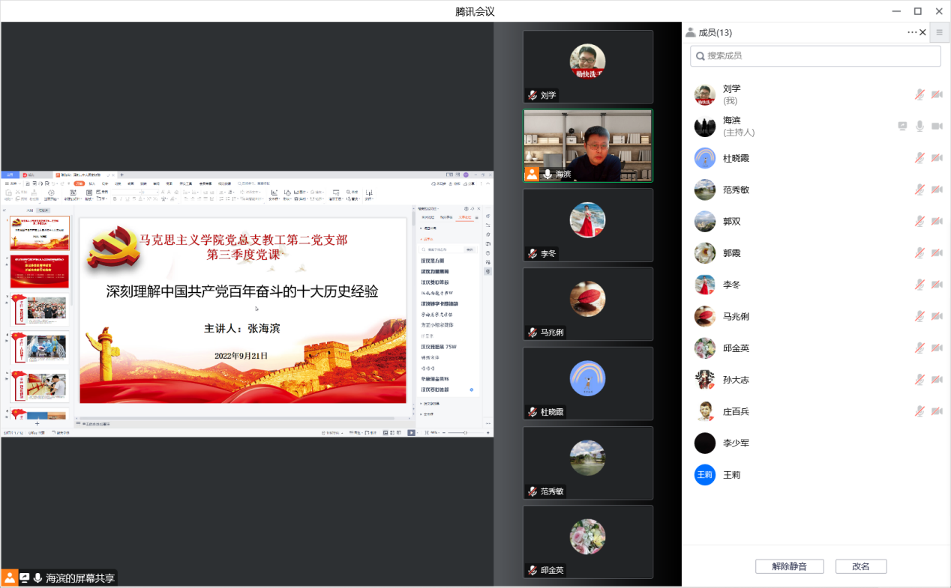Click the muted mic icon in 邱金英's row
This screenshot has height=588, width=951.
click(x=919, y=348)
